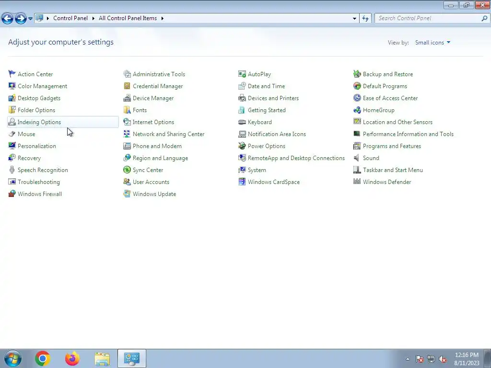Open Ease of Access Center link
491x368 pixels.
click(x=390, y=98)
